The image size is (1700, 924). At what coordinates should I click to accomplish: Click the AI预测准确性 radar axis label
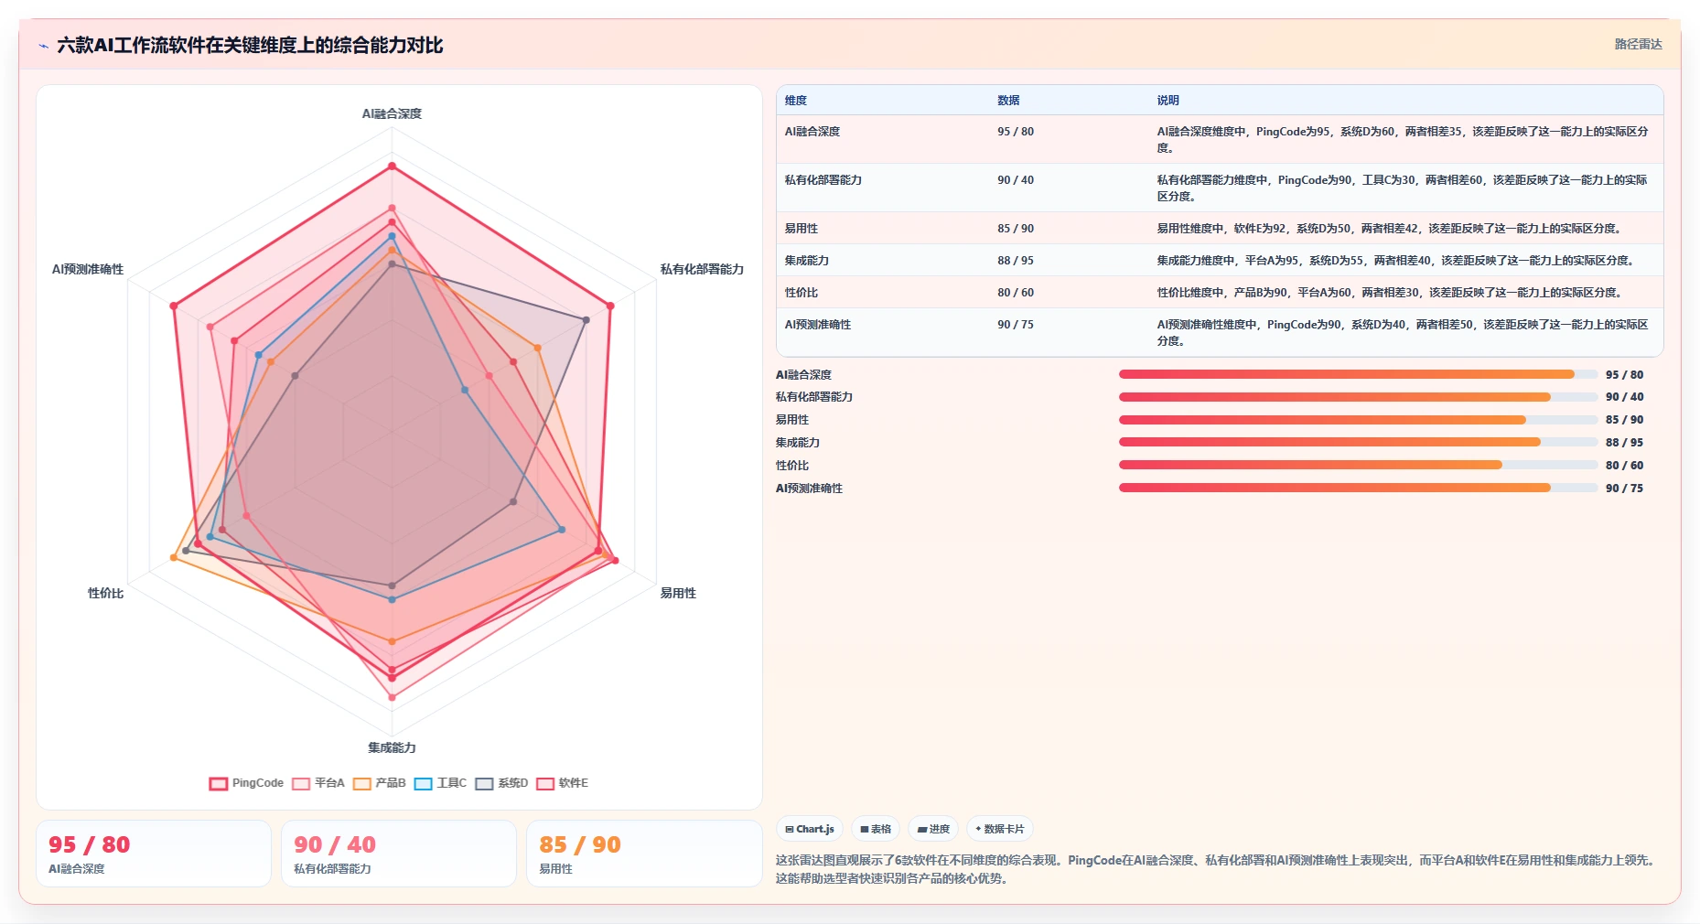87,269
